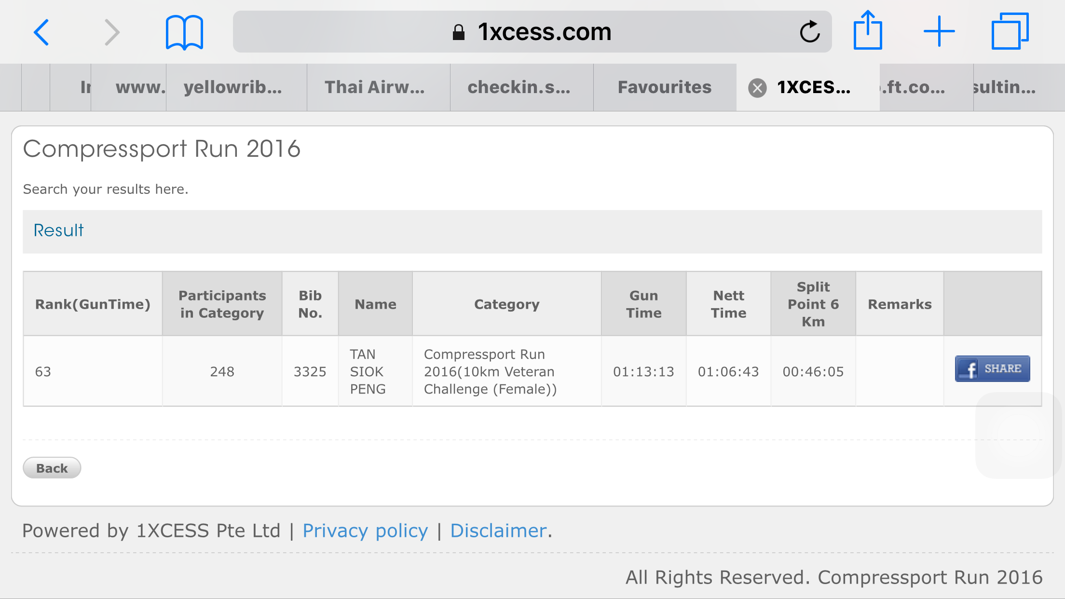Select the Favourites tab
Viewport: 1065px width, 599px height.
tap(665, 87)
